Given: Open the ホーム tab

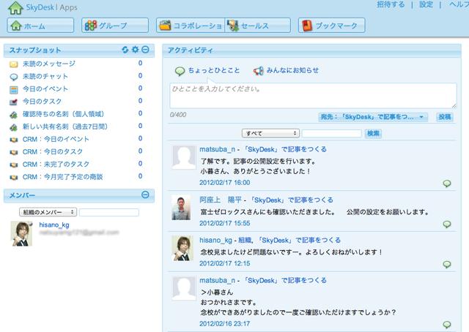Looking at the screenshot, I should pos(40,26).
